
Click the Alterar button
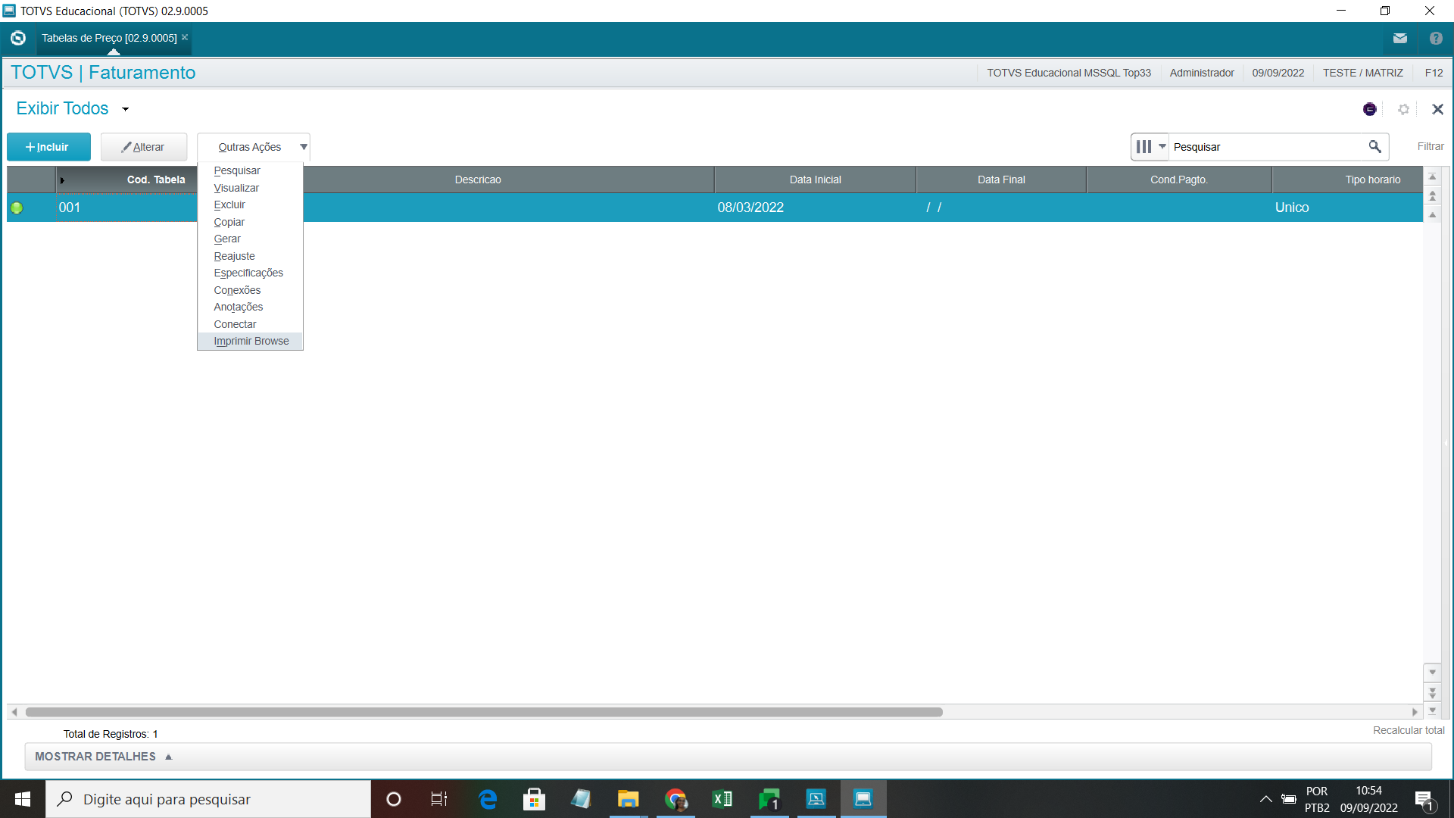144,147
